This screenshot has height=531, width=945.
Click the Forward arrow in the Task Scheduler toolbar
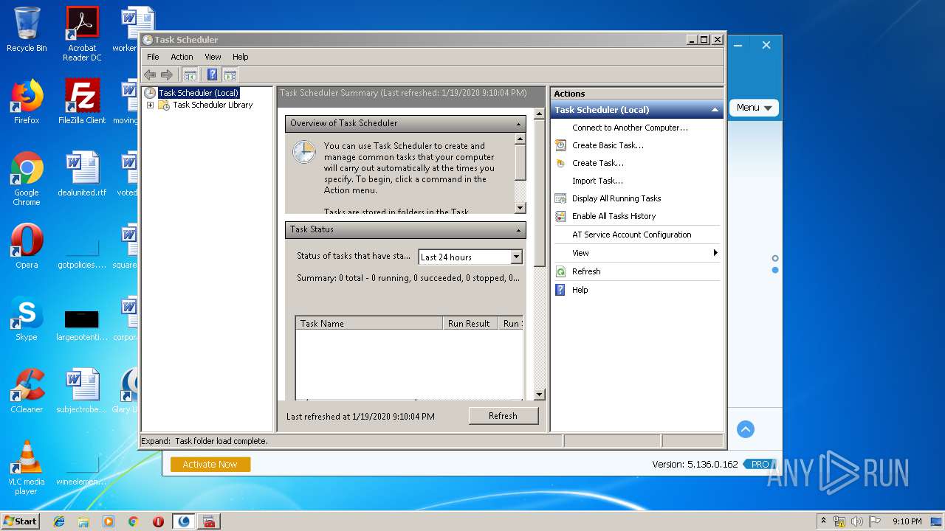tap(167, 74)
